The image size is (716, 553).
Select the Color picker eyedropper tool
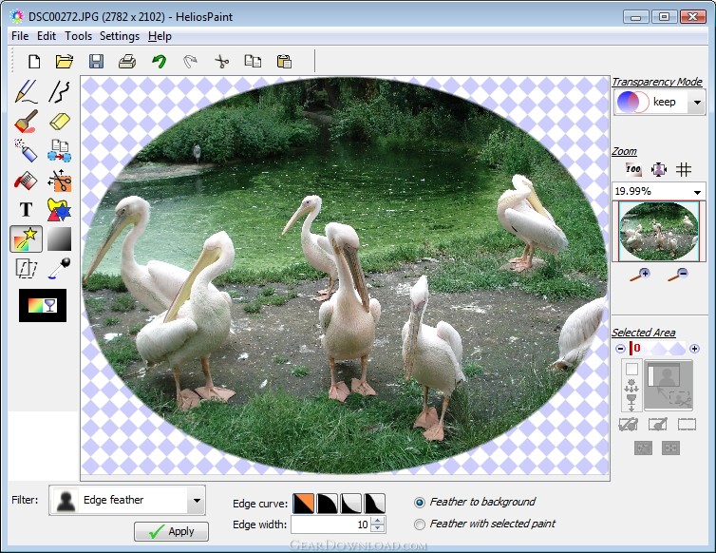(60, 268)
